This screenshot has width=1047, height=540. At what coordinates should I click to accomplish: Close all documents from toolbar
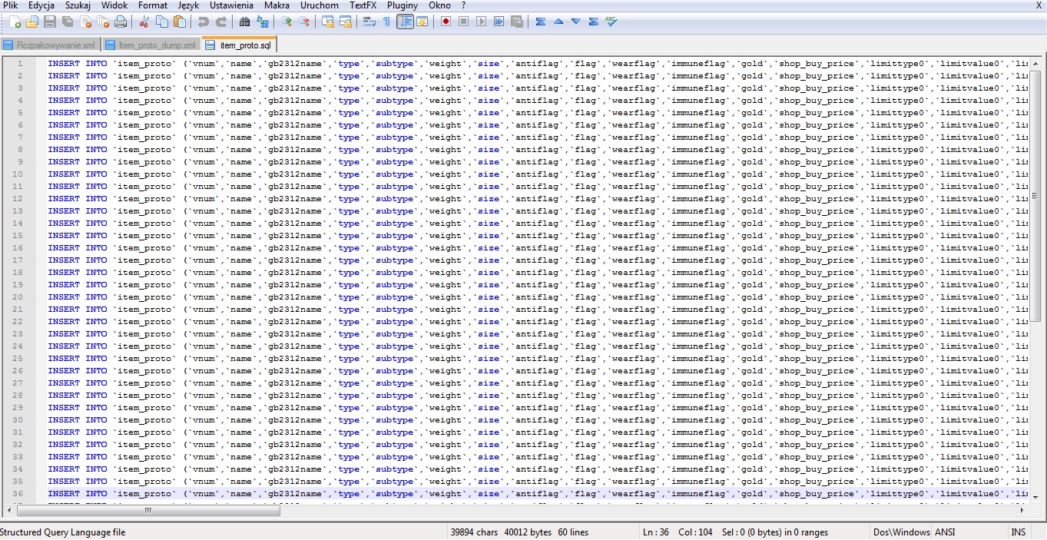[103, 22]
